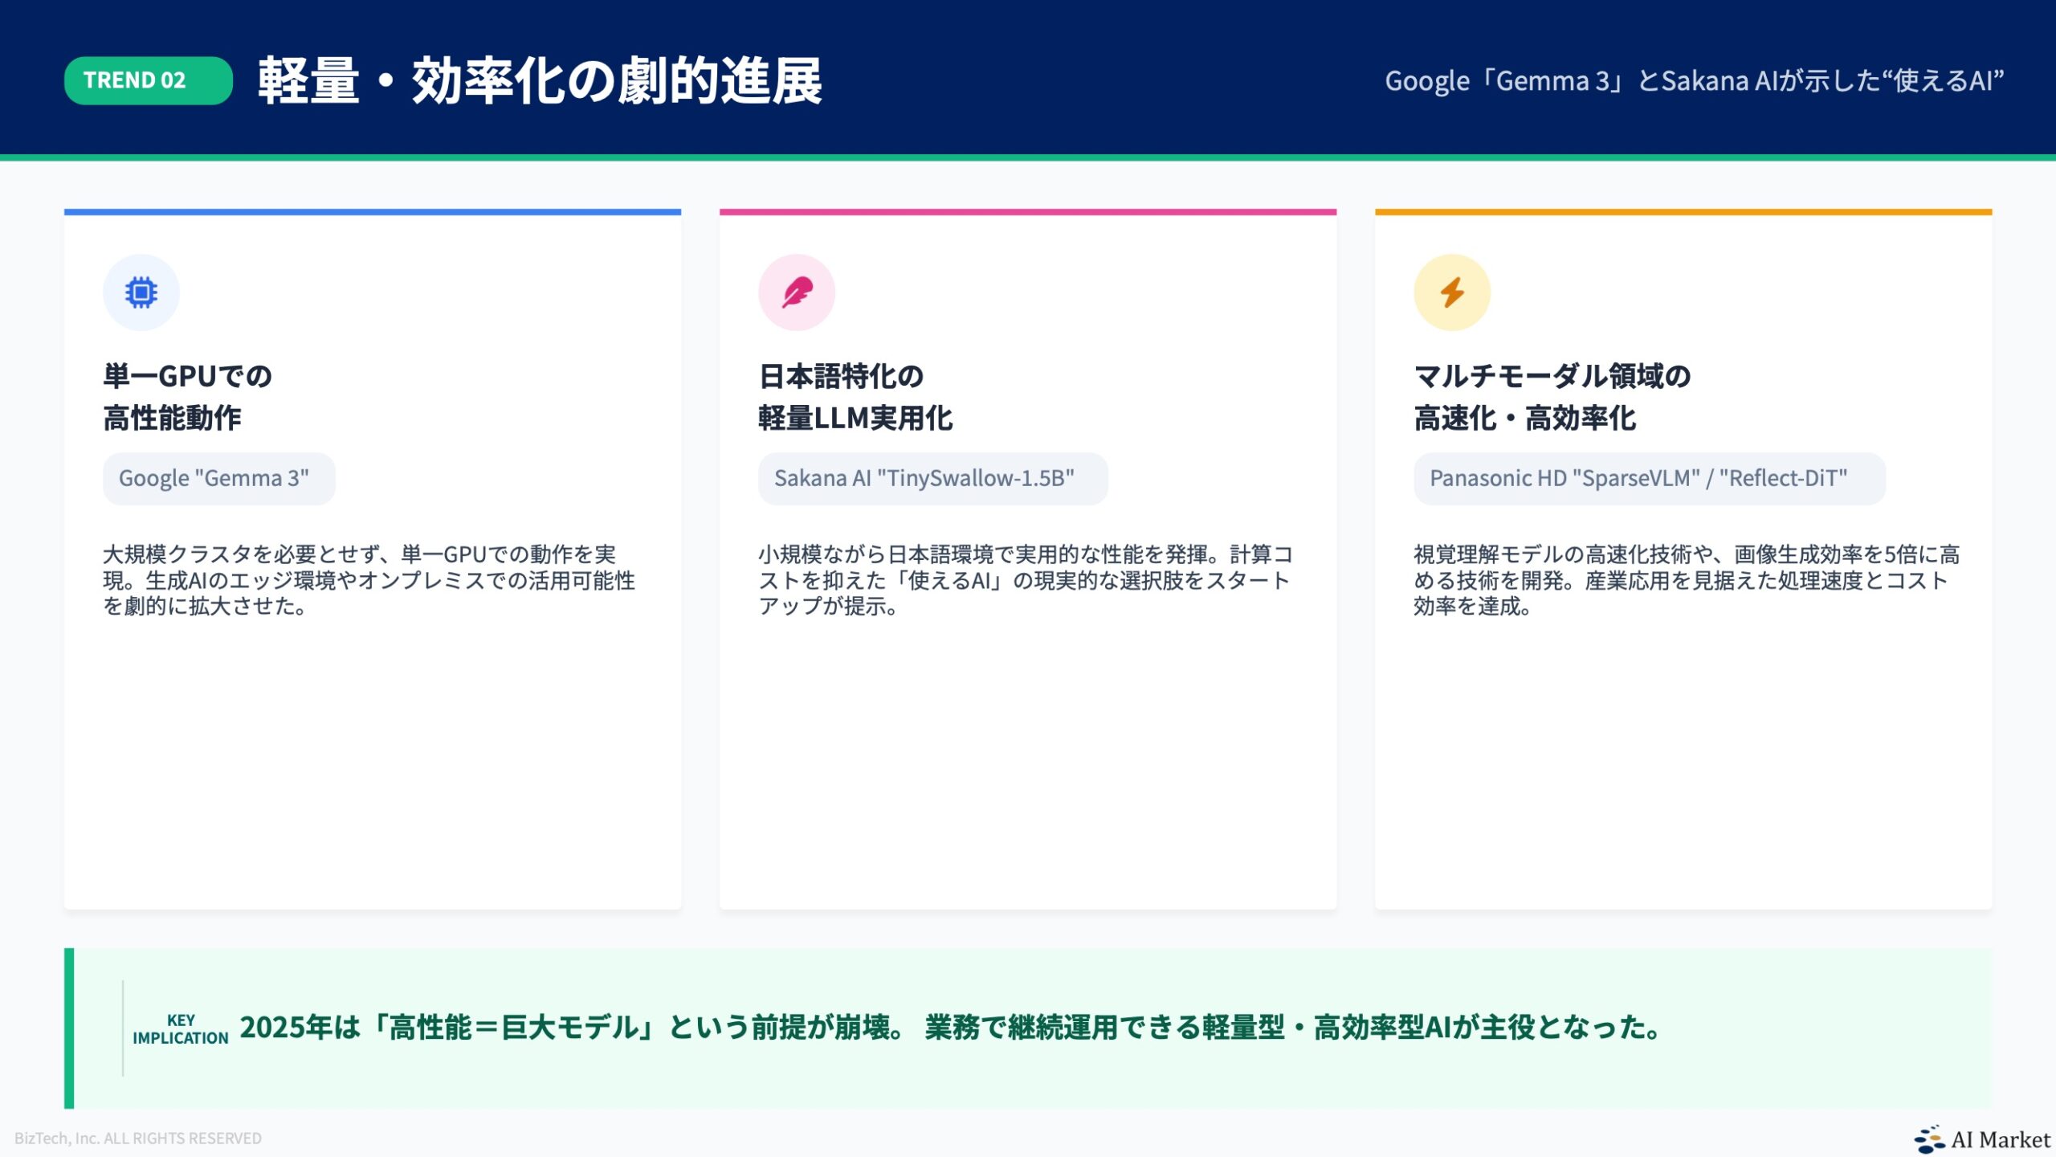This screenshot has width=2056, height=1157.
Task: Select the Google "Gemma 3" label pill
Action: coord(219,478)
